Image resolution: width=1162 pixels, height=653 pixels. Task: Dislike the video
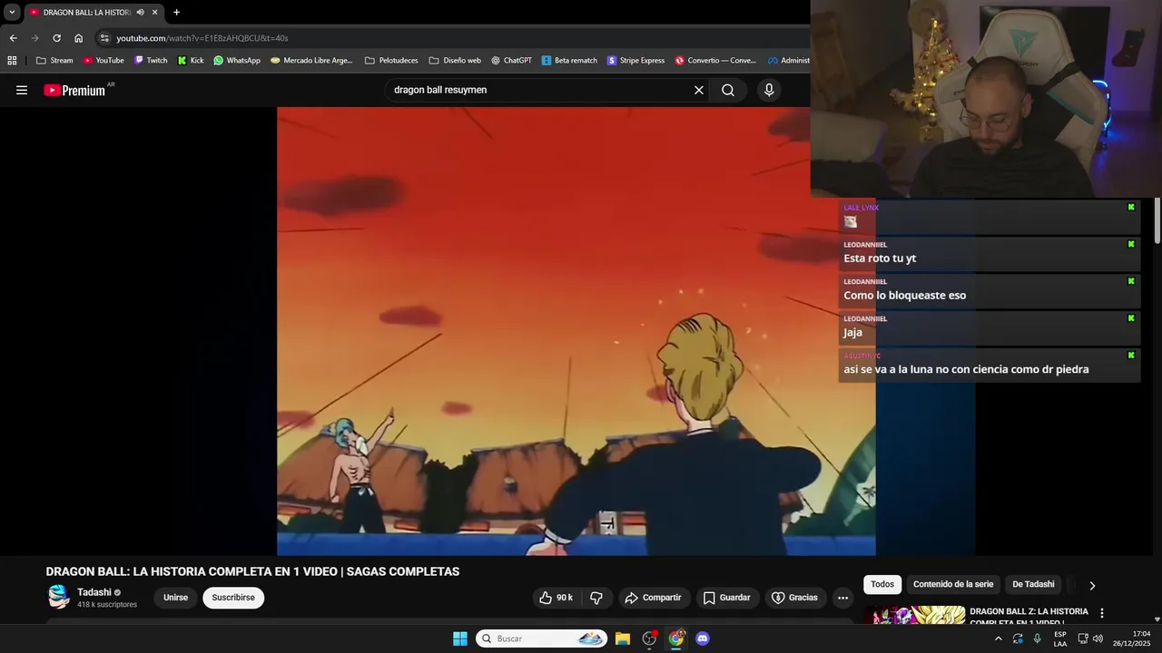[x=596, y=598]
